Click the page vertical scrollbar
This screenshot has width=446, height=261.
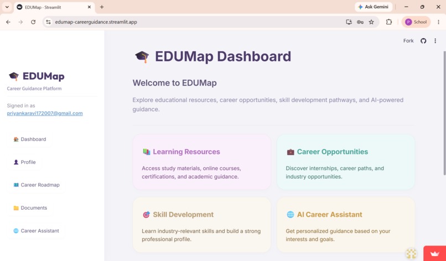444,113
